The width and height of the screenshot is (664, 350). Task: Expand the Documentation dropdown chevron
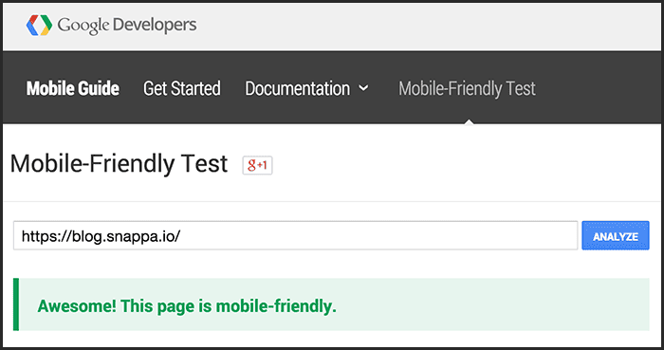(x=363, y=88)
